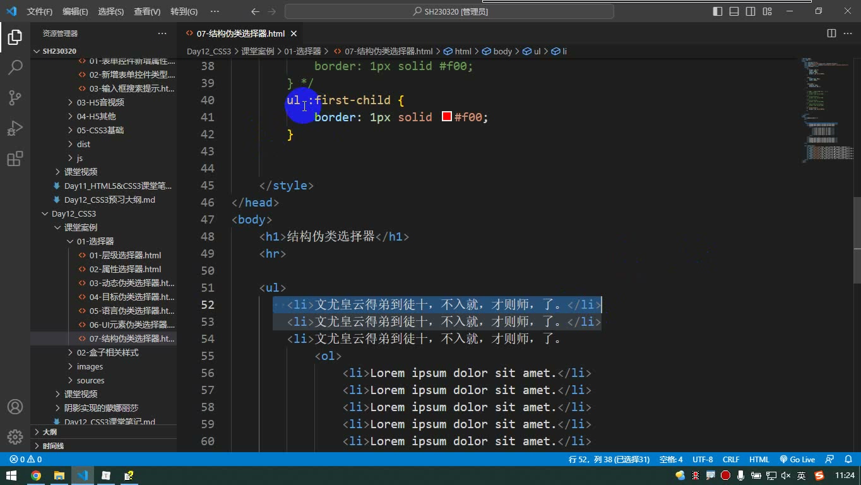Click the SH230320 command center search box

(x=449, y=11)
